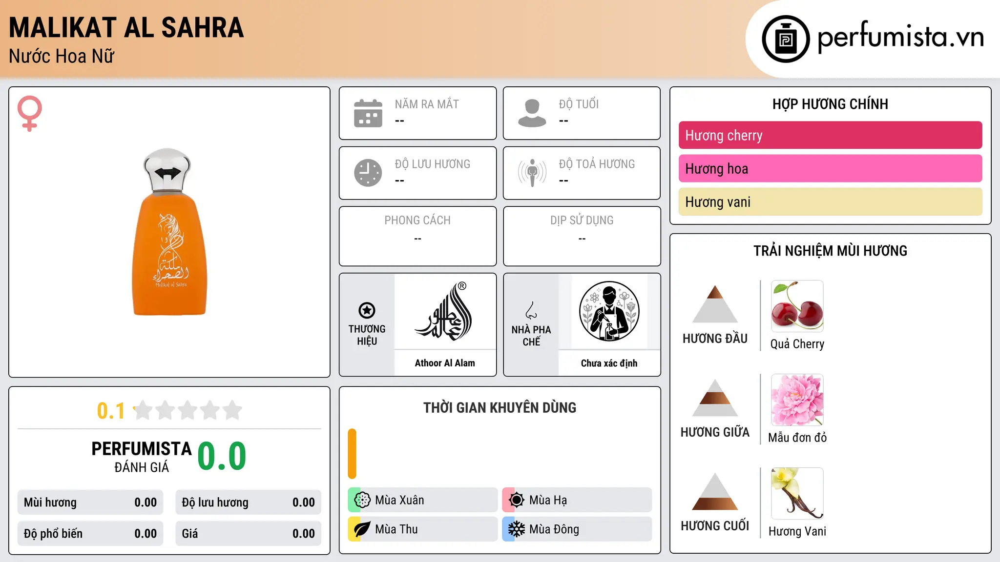Click the TRẢI NGHIỆM MÙI HƯƠNG heading
Viewport: 1000px width, 562px height.
(830, 251)
